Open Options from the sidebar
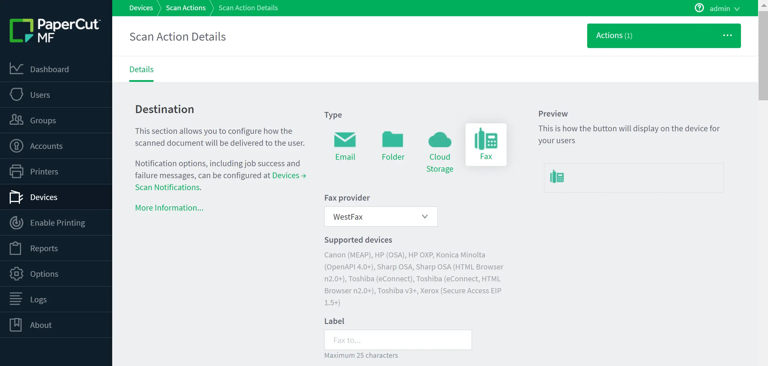This screenshot has width=768, height=366. click(x=44, y=274)
